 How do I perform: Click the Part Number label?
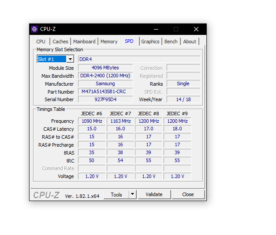pos(61,92)
